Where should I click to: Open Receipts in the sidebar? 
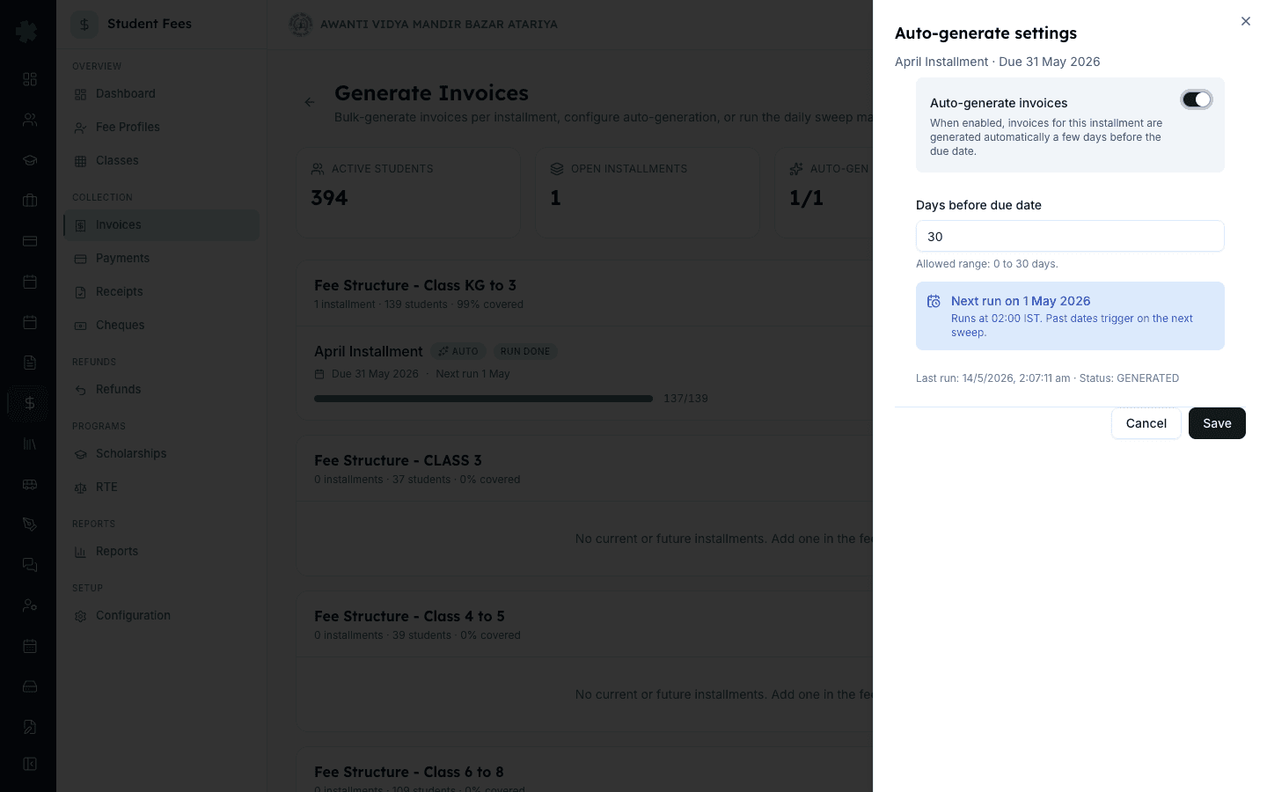pos(161,292)
